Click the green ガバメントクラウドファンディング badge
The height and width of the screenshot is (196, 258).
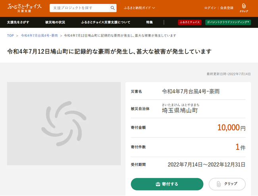click(228, 22)
